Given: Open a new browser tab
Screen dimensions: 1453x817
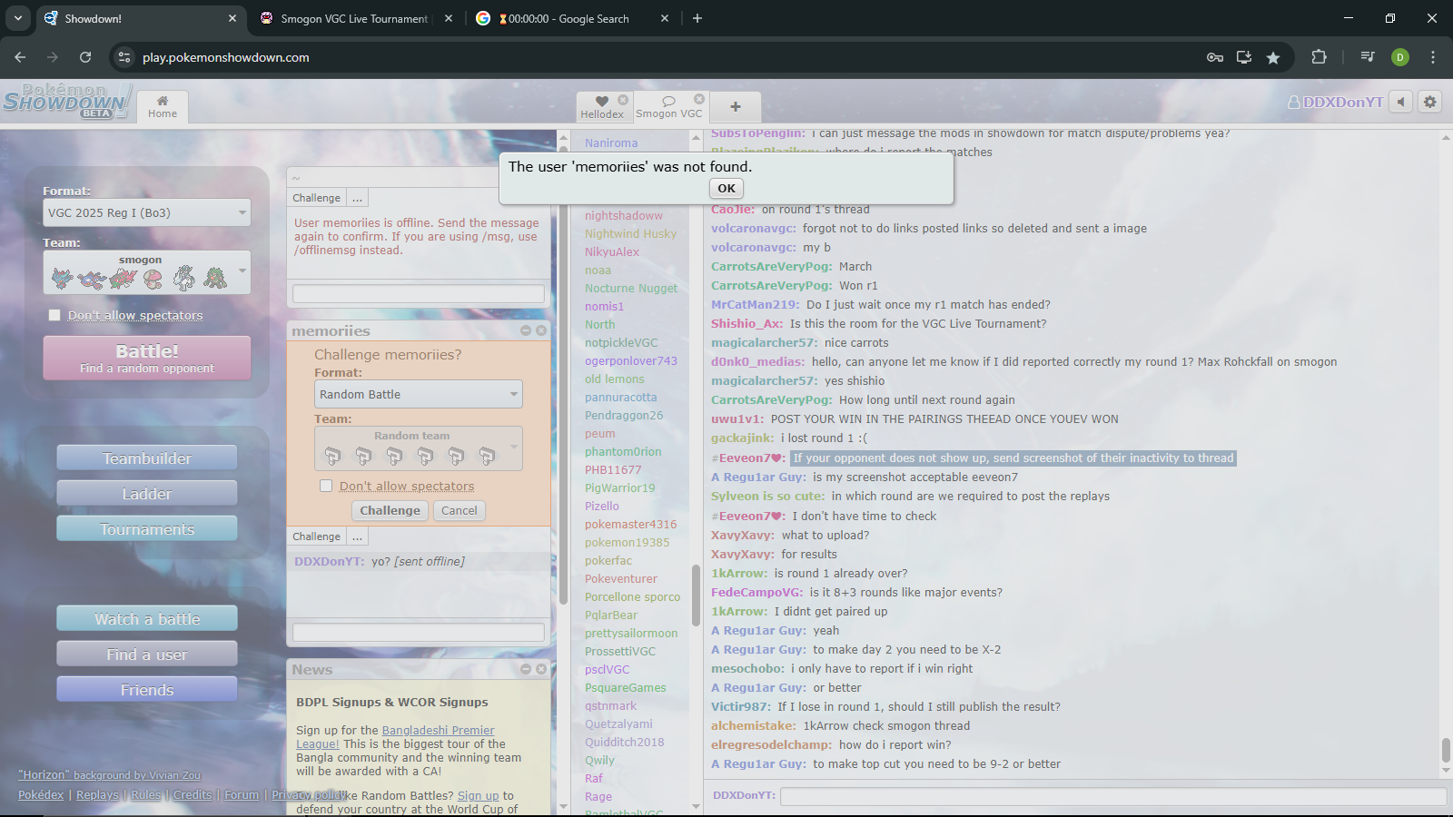Looking at the screenshot, I should point(697,18).
